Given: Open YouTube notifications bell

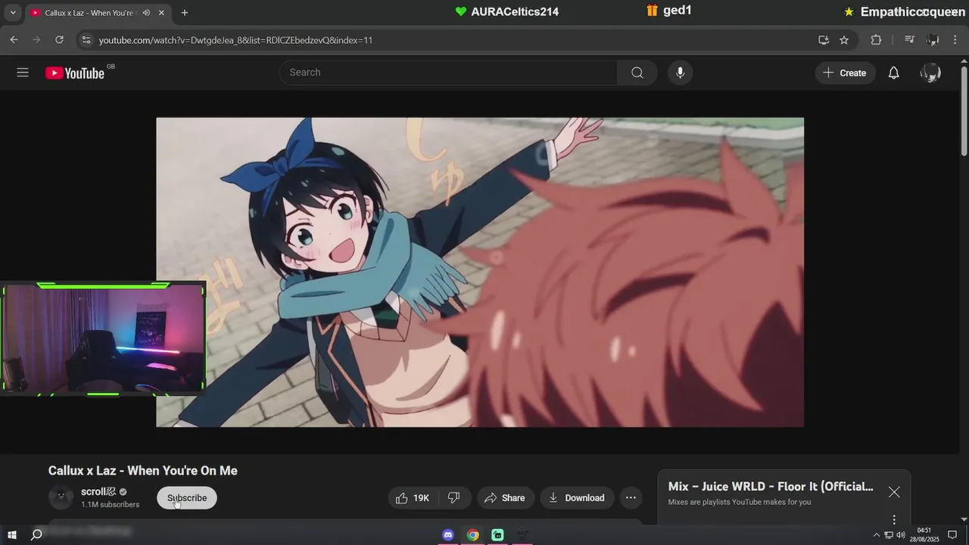Looking at the screenshot, I should click(x=893, y=73).
